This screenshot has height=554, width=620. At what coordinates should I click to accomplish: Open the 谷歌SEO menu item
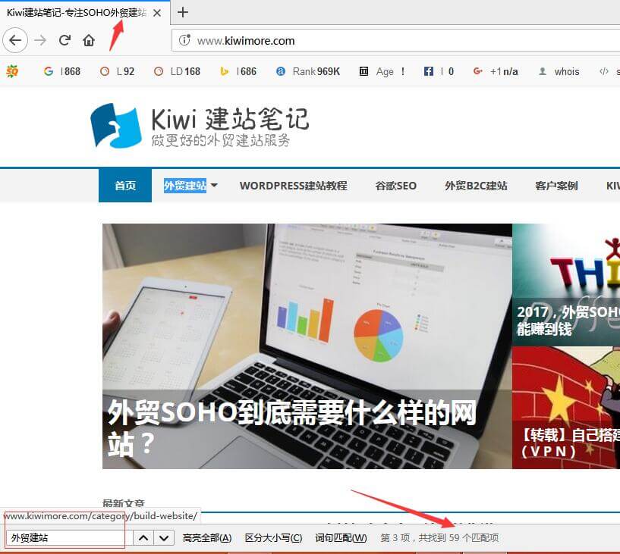click(x=396, y=186)
